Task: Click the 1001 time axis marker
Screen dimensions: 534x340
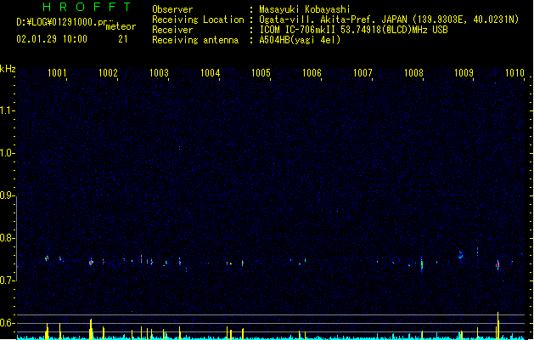Action: coord(57,73)
